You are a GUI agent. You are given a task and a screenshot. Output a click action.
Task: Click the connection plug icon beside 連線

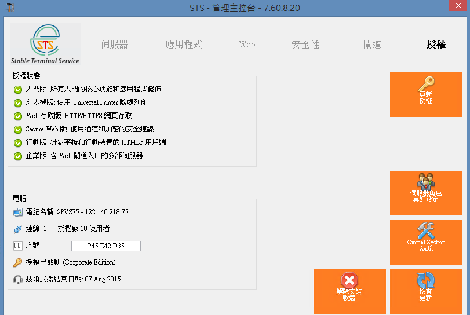[18, 229]
